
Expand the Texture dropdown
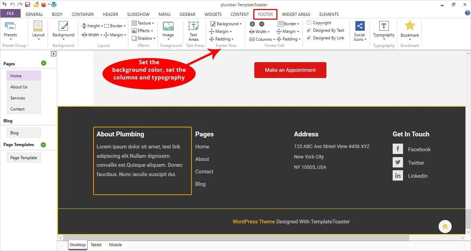tap(143, 23)
